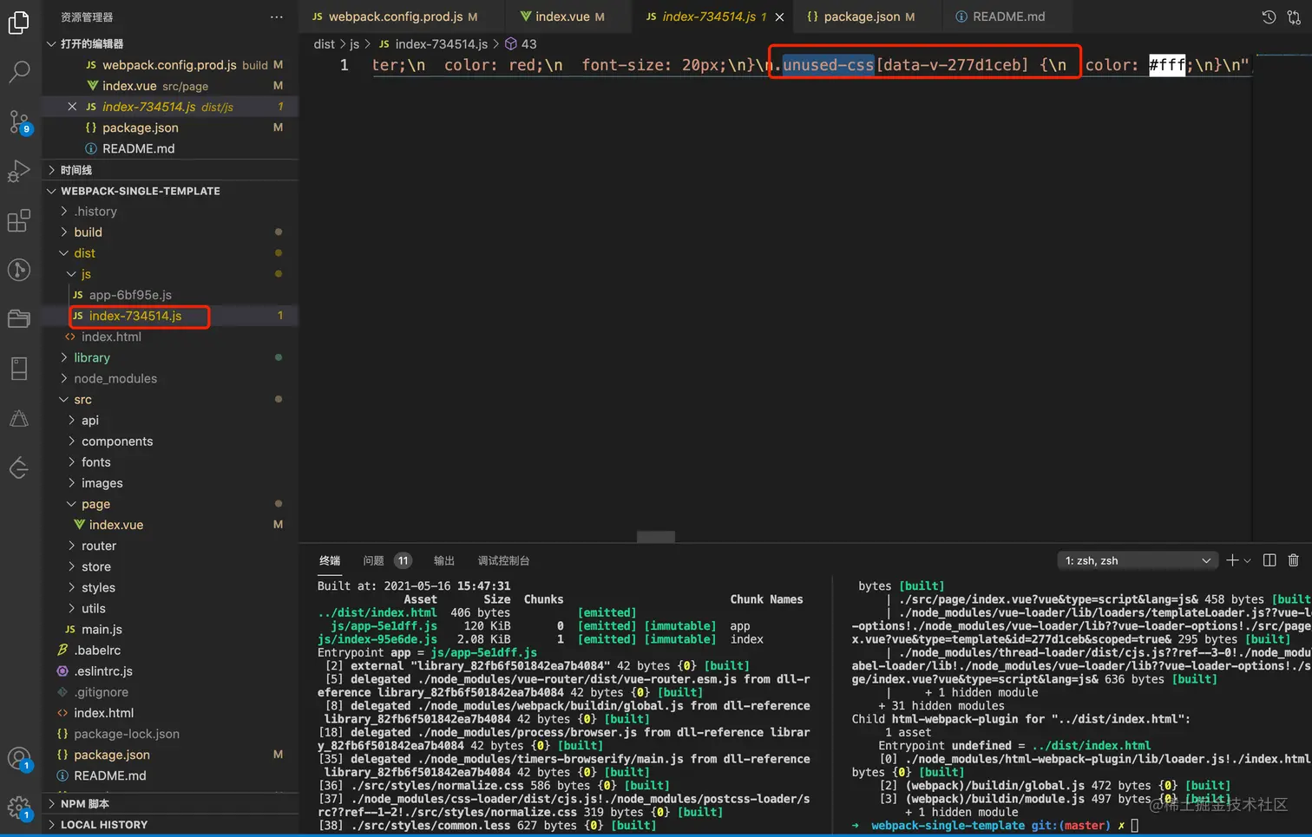The image size is (1312, 837).
Task: Open index.vue under page folder
Action: point(171,525)
